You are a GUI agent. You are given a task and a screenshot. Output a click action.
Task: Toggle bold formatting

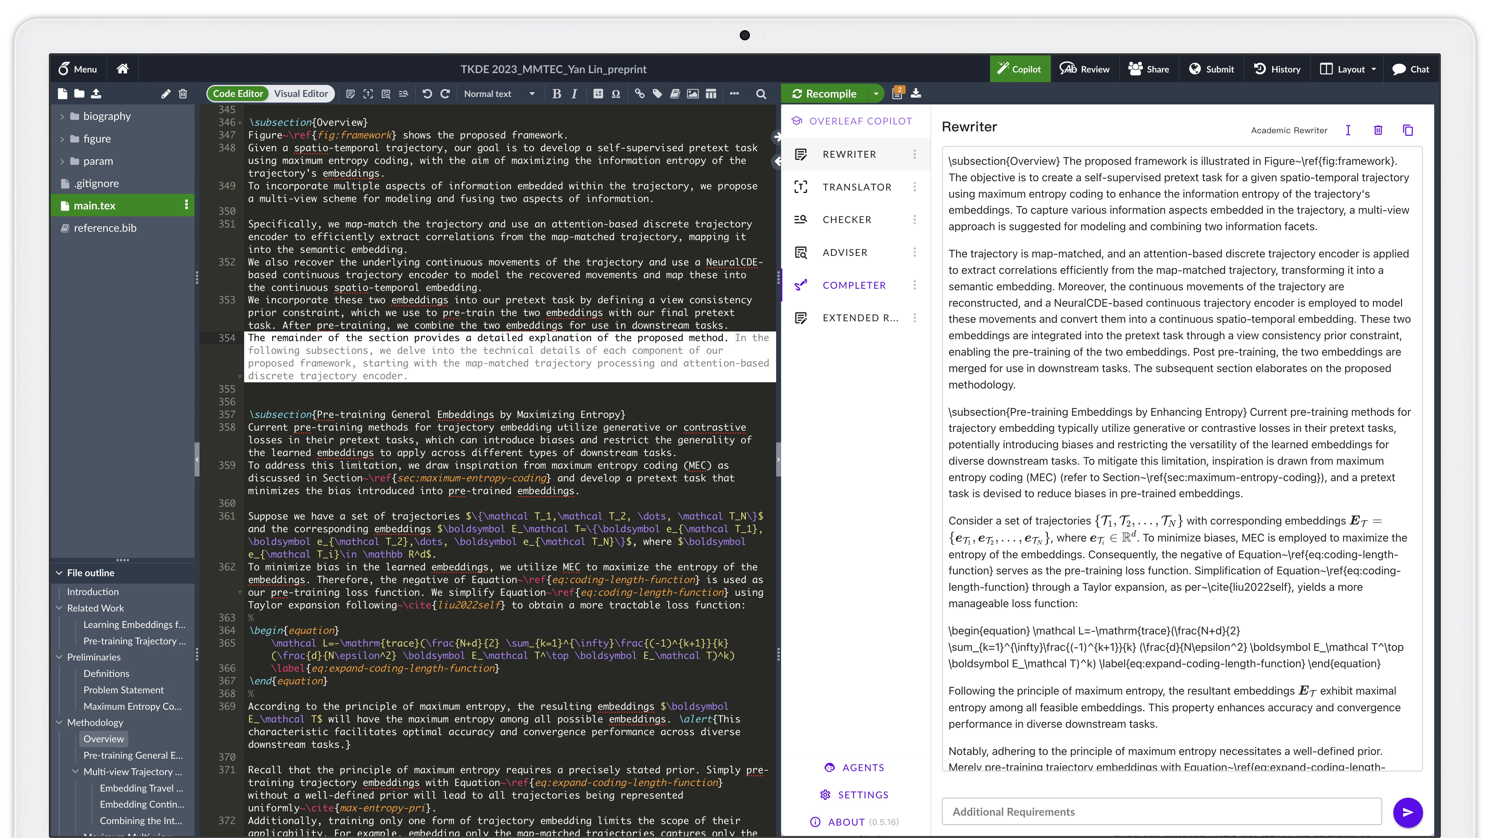(556, 93)
